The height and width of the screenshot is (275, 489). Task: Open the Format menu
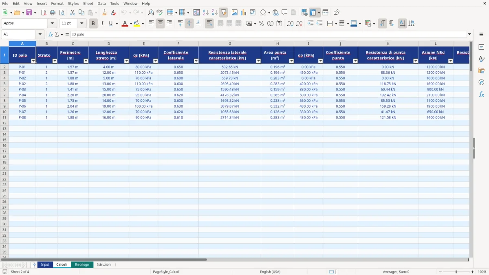click(x=57, y=3)
